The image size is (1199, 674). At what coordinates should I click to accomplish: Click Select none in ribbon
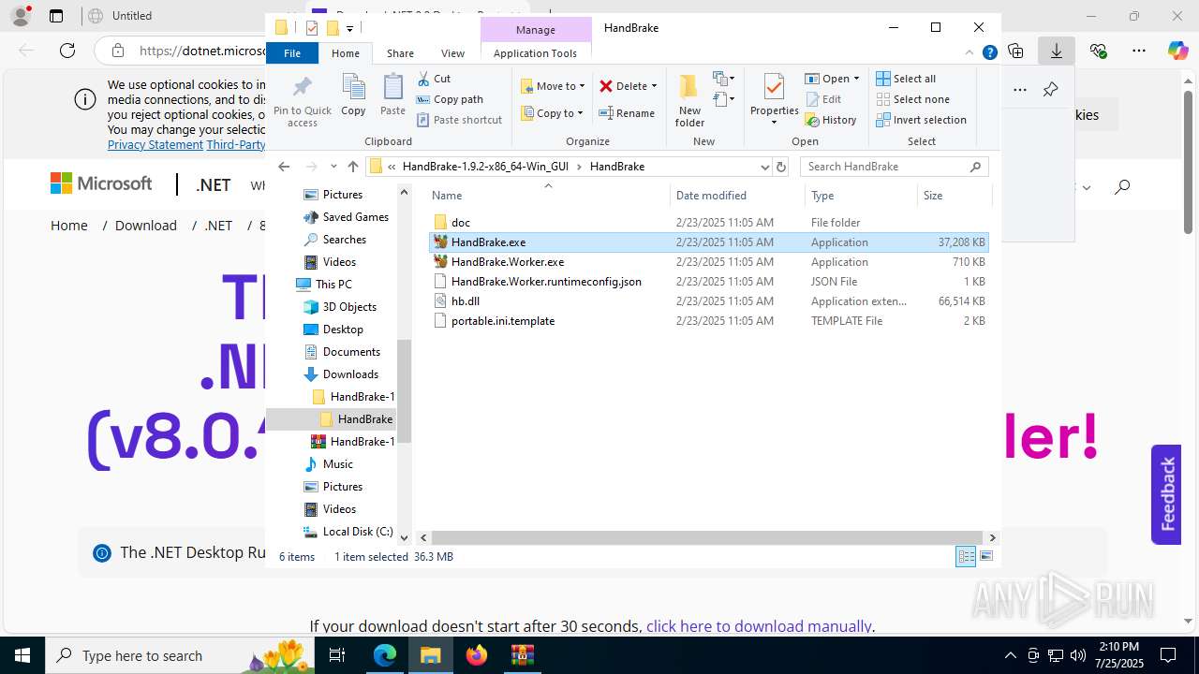912,99
